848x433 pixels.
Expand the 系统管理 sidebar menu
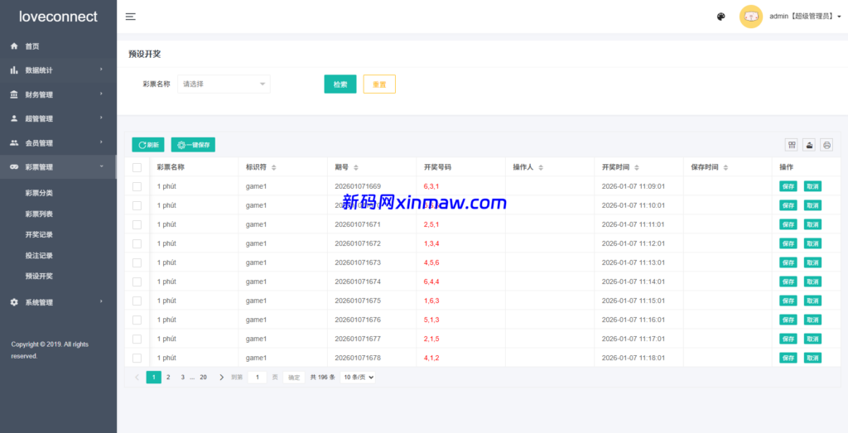point(58,302)
